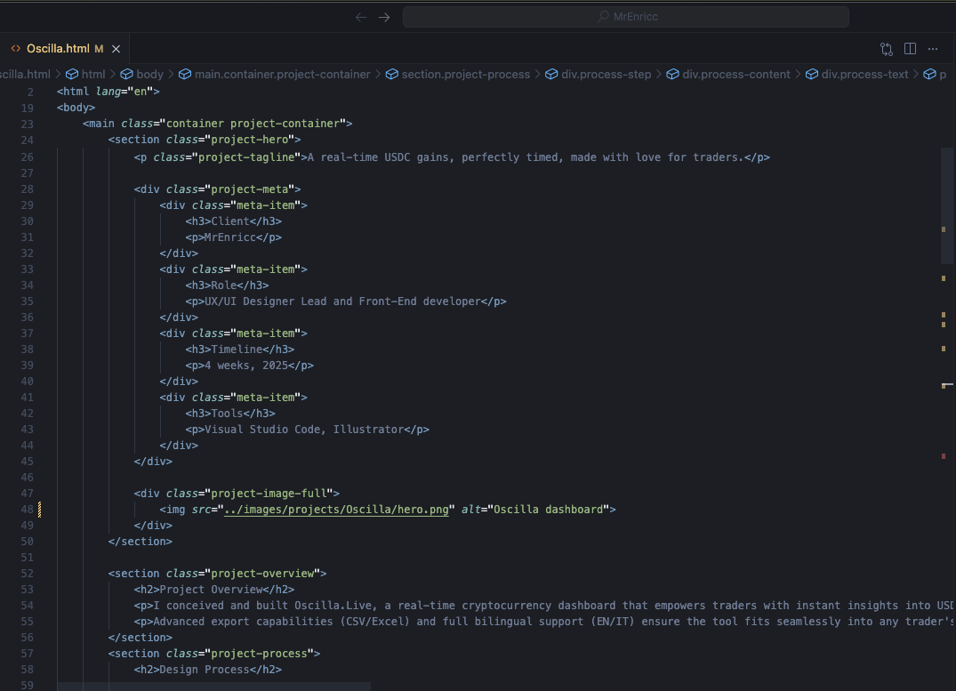The height and width of the screenshot is (691, 956).
Task: Click line number 48 in gutter
Action: [27, 510]
